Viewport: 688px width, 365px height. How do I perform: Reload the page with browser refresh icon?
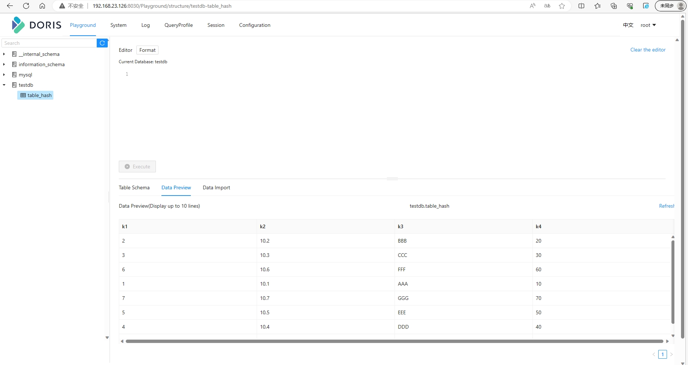(26, 6)
